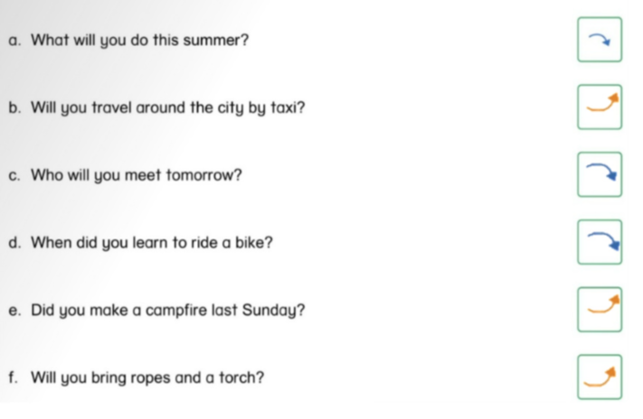Click the list letter "f."
The height and width of the screenshot is (419, 643).
(x=14, y=377)
